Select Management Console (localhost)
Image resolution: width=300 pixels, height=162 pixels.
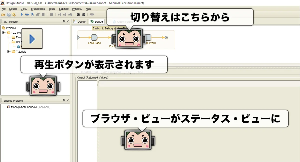pos(28,107)
